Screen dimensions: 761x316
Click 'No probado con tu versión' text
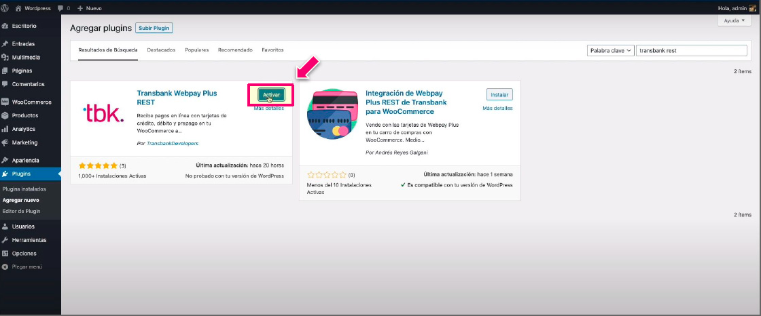point(235,176)
